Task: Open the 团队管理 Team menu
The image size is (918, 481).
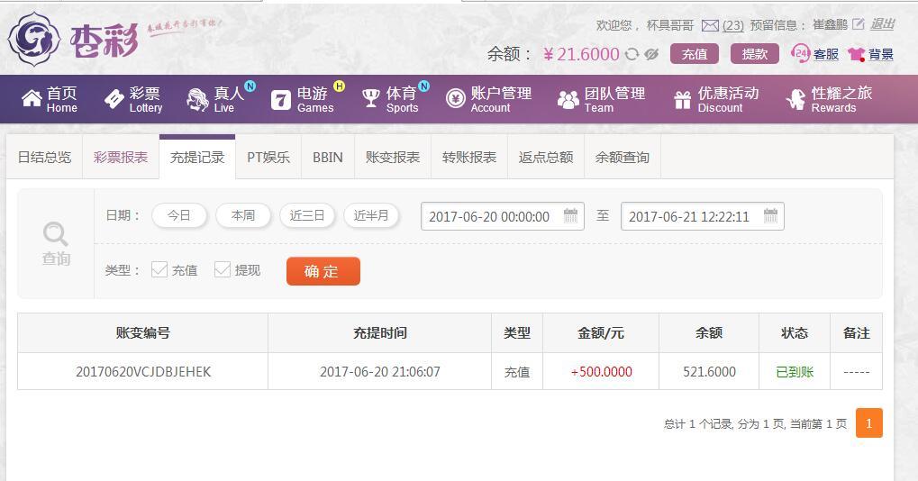Action: (x=601, y=99)
